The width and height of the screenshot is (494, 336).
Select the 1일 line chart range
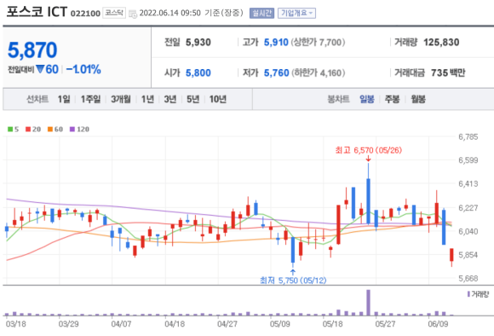64,100
